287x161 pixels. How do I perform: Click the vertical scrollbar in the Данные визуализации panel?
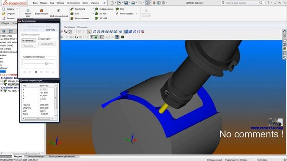point(56,100)
